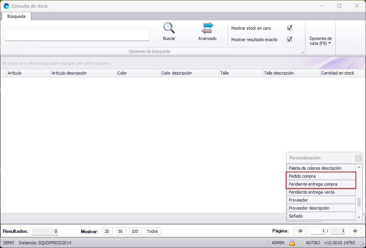
Task: Click the Buscar magnifying glass icon
Action: pos(169,29)
